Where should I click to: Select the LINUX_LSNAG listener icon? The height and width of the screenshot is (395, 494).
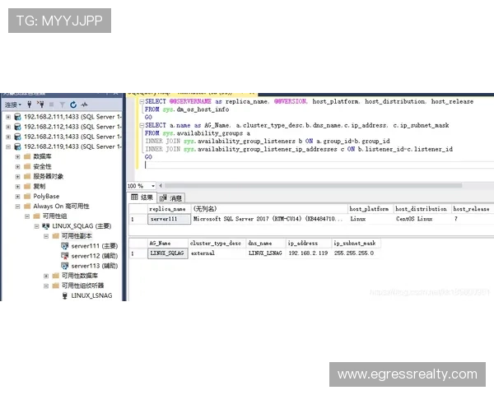click(x=64, y=295)
